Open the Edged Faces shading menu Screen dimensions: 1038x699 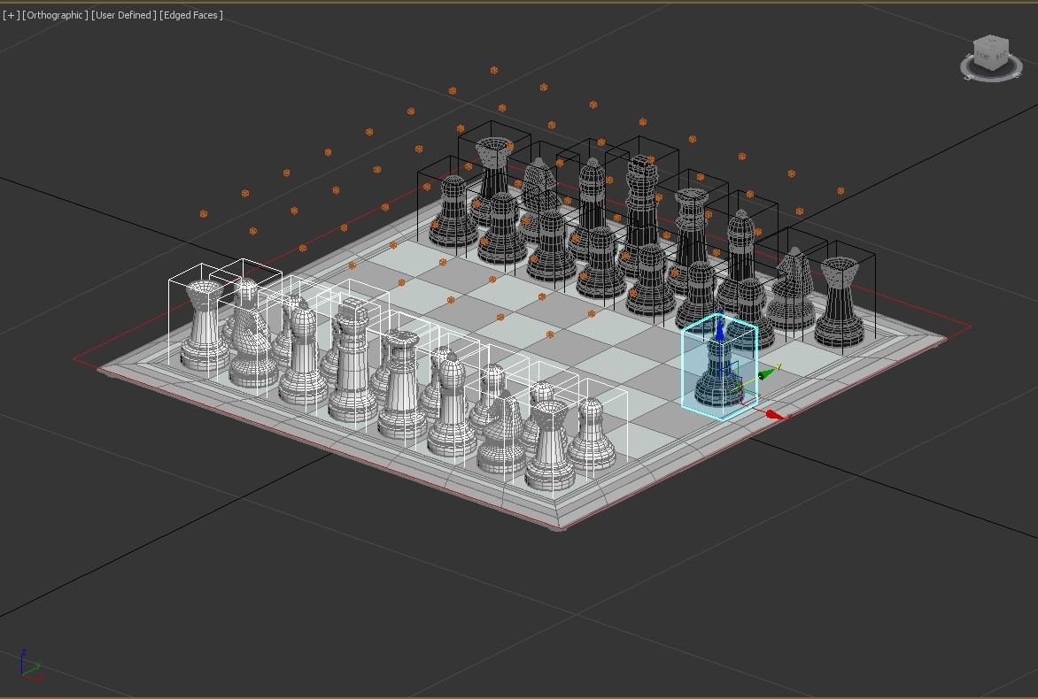(191, 15)
